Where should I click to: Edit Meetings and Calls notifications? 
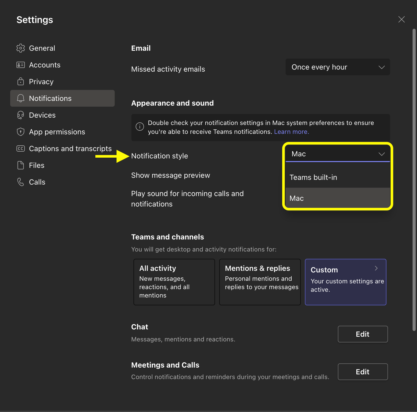(363, 372)
